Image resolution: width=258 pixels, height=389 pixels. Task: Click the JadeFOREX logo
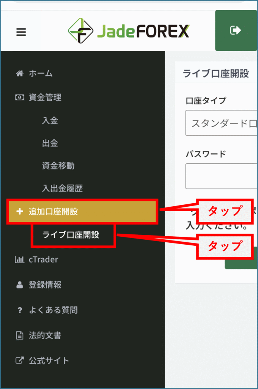coord(128,31)
